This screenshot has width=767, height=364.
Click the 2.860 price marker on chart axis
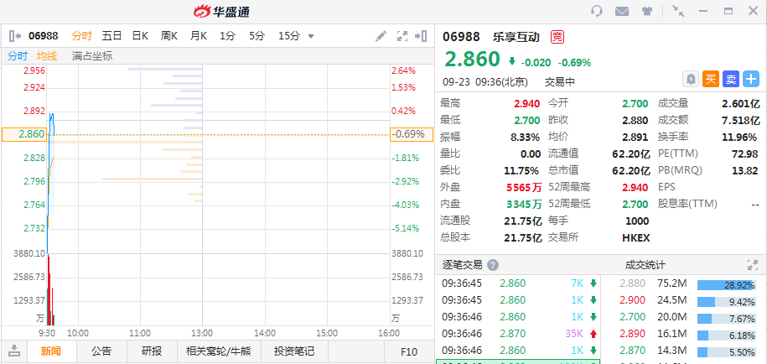[x=24, y=134]
